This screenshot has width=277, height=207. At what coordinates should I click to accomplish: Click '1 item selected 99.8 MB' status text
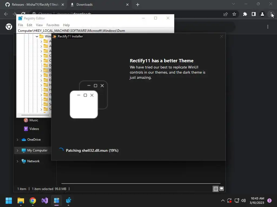click(x=49, y=189)
